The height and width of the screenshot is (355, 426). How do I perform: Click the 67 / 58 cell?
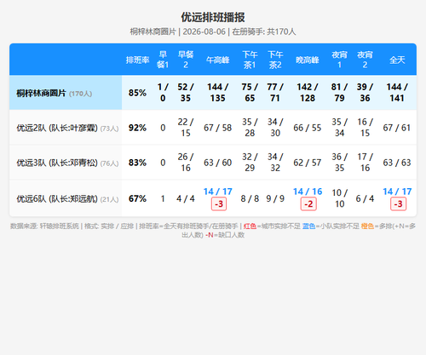pyautogui.click(x=218, y=128)
